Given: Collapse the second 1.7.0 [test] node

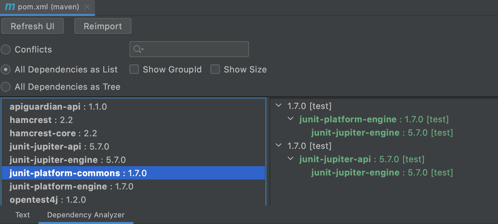Looking at the screenshot, I should click(x=279, y=146).
